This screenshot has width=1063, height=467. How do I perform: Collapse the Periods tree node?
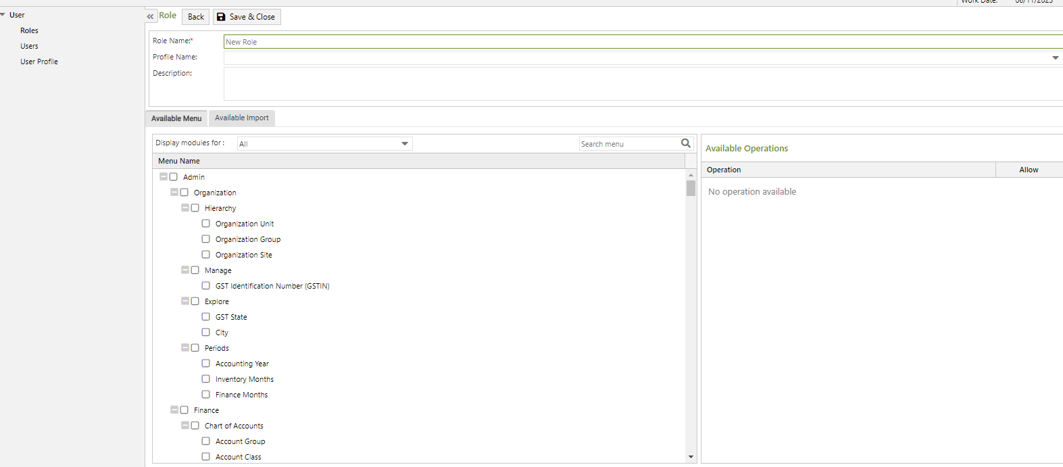185,348
